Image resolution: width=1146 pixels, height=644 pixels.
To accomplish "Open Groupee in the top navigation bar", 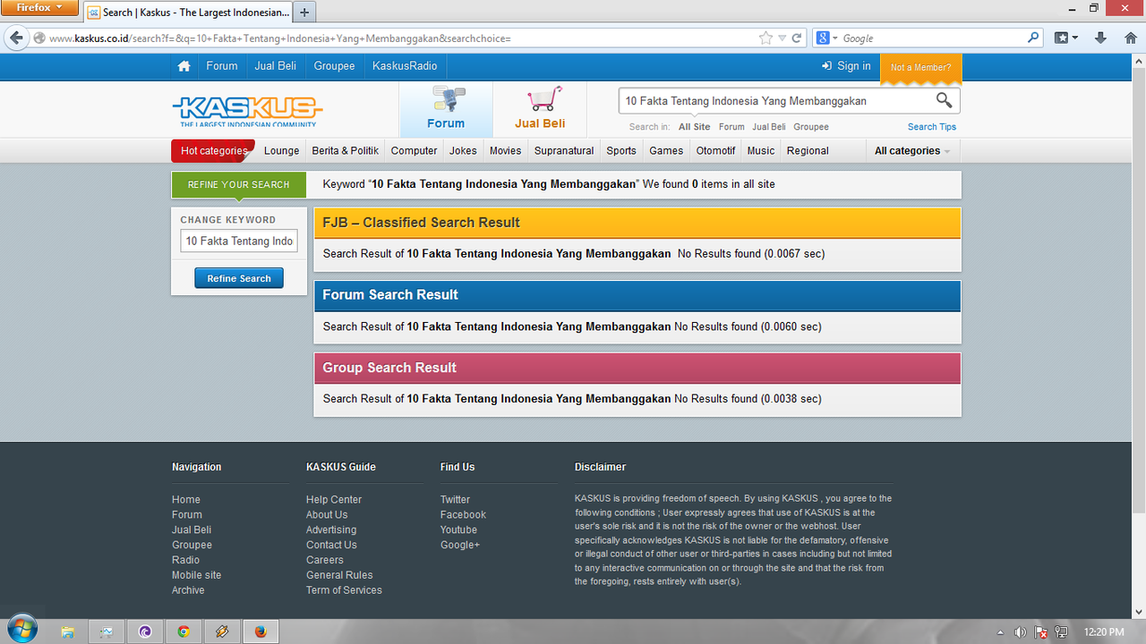I will [x=335, y=66].
